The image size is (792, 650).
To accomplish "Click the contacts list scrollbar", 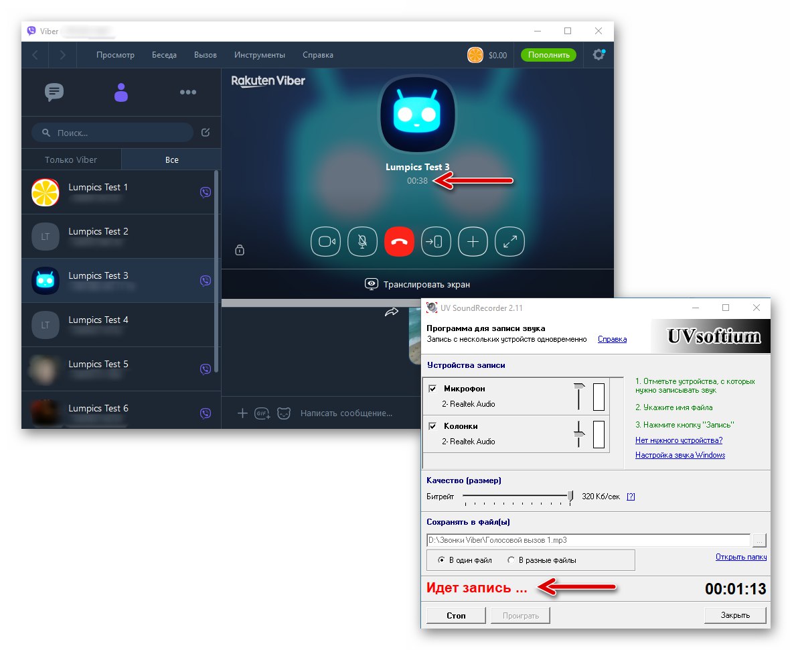I will tap(217, 271).
